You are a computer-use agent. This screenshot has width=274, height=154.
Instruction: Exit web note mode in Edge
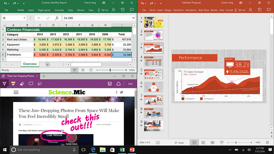tap(130, 84)
